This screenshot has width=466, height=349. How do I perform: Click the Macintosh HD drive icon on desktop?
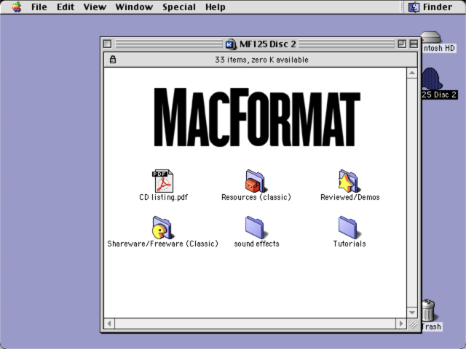click(x=431, y=37)
